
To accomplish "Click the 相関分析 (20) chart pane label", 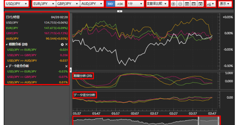I will coord(83,76).
